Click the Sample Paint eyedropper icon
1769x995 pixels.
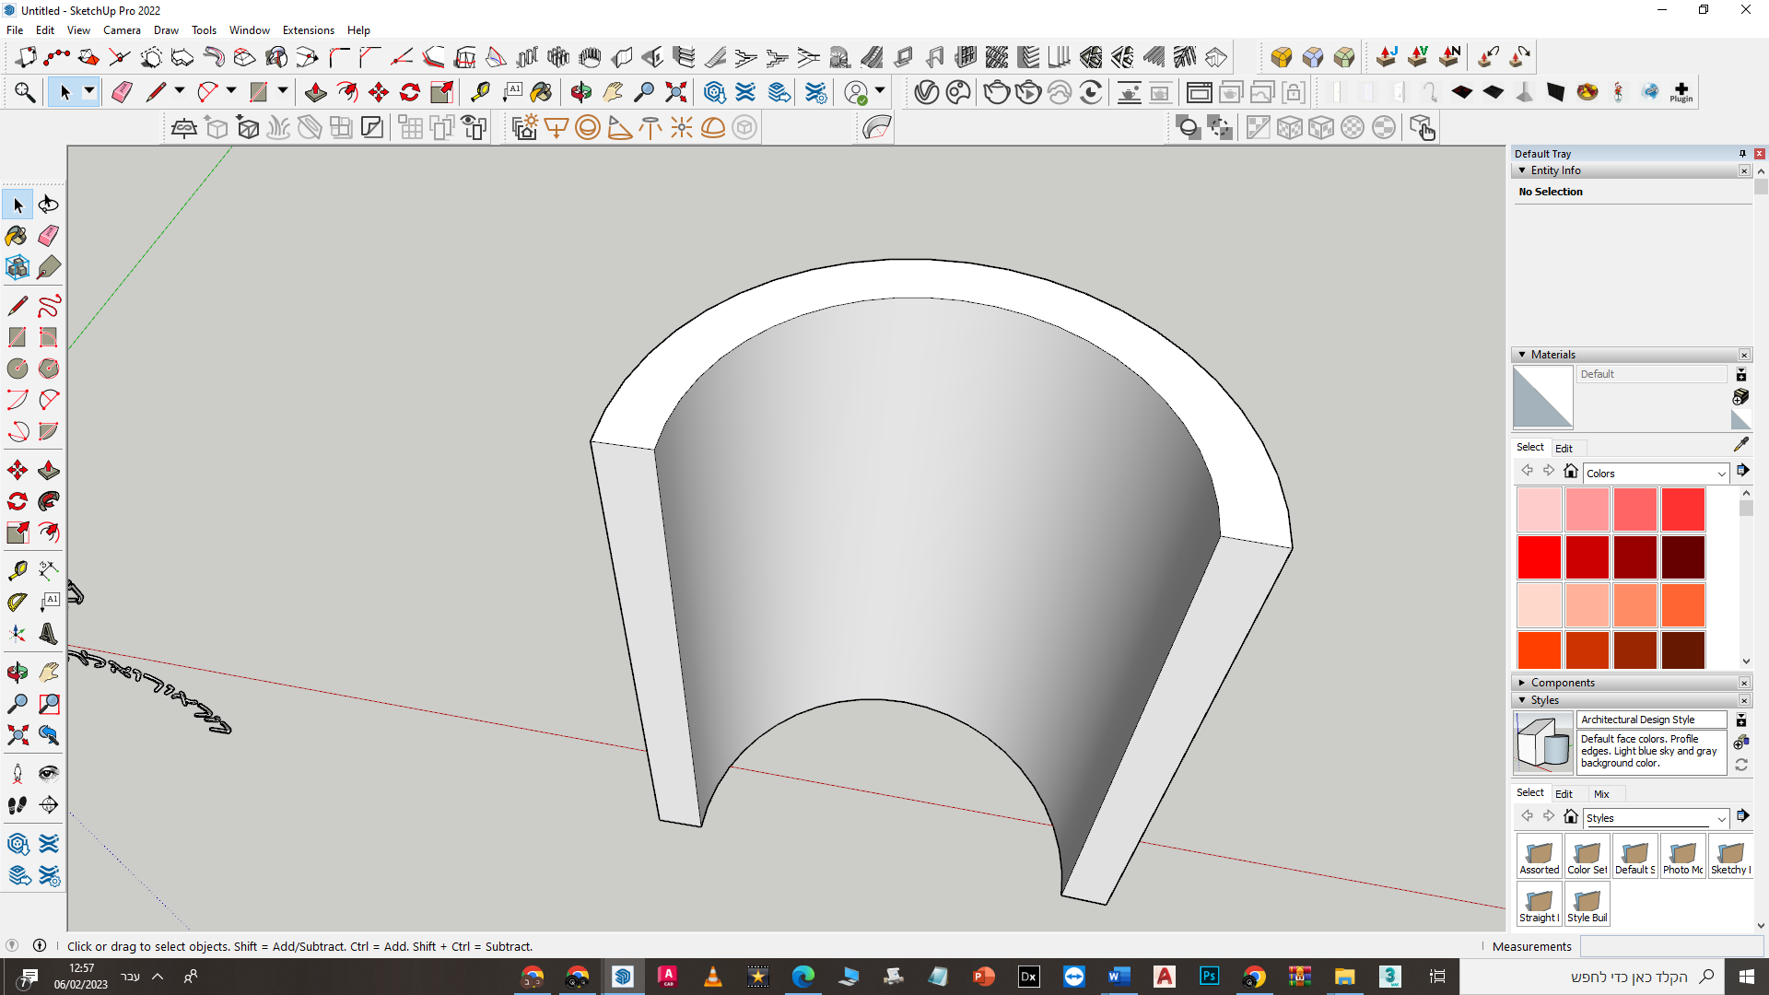1740,445
